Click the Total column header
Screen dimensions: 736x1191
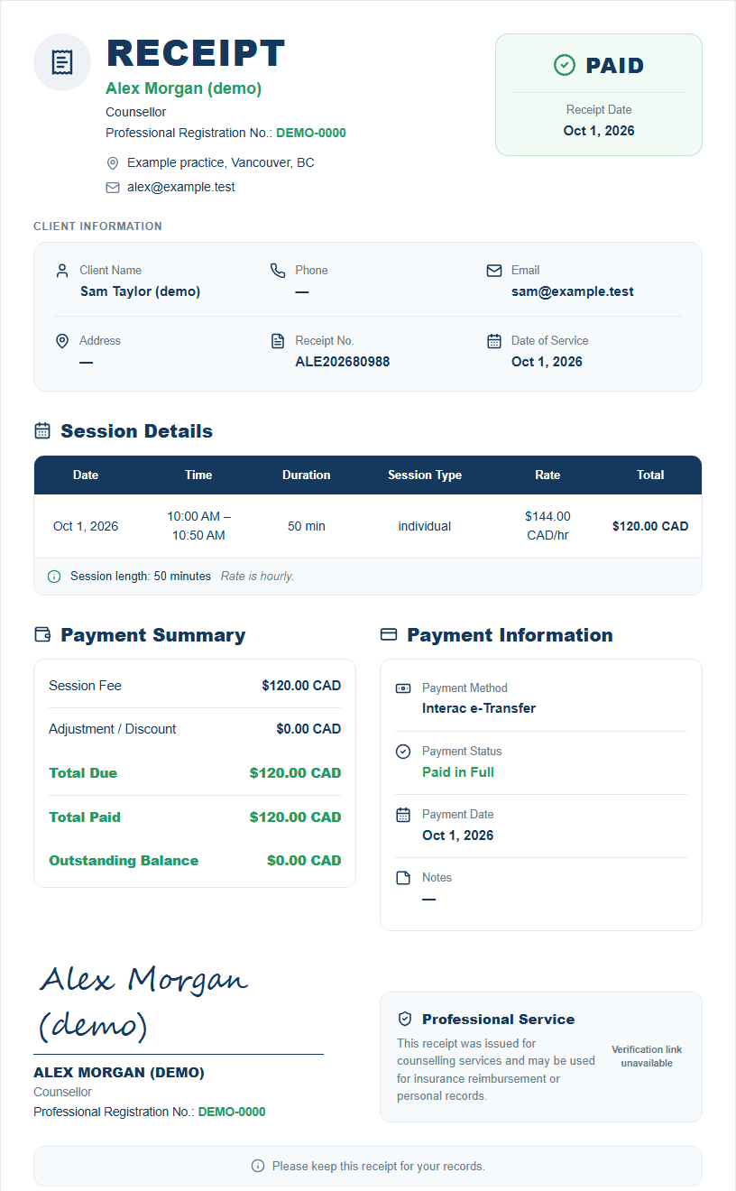pos(650,475)
